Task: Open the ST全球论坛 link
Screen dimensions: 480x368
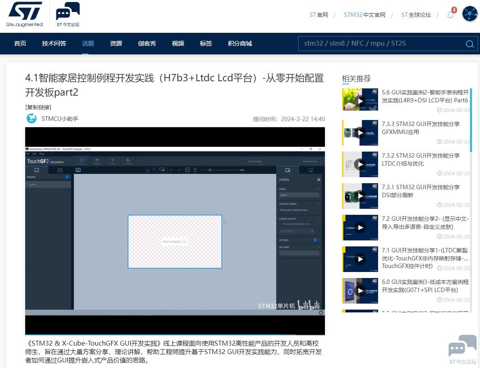Action: [x=416, y=15]
